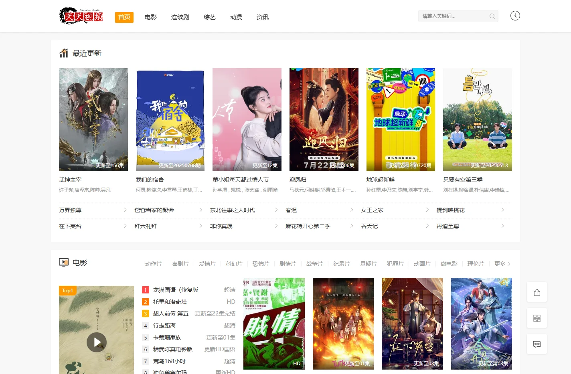Filter movies by 剧情片
The width and height of the screenshot is (571, 374).
click(288, 264)
